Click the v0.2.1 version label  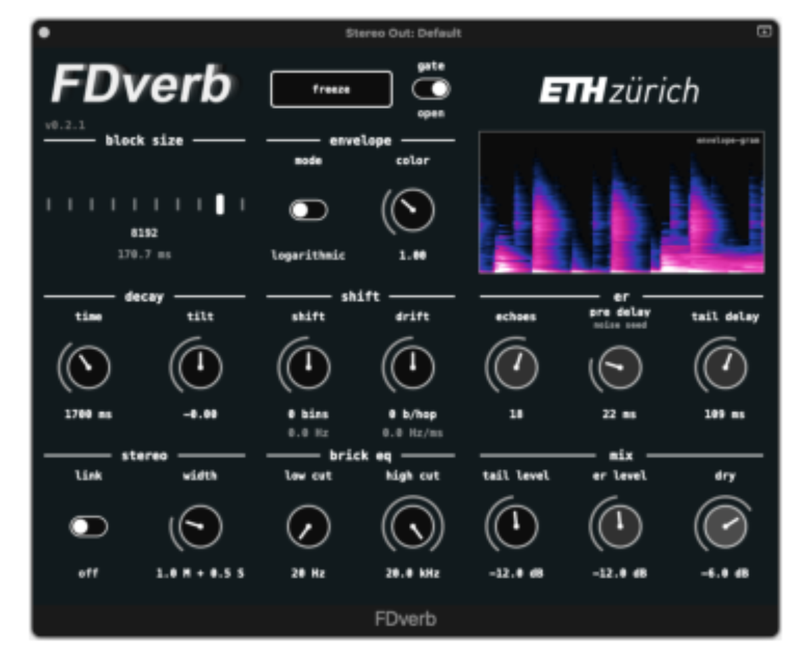point(65,125)
